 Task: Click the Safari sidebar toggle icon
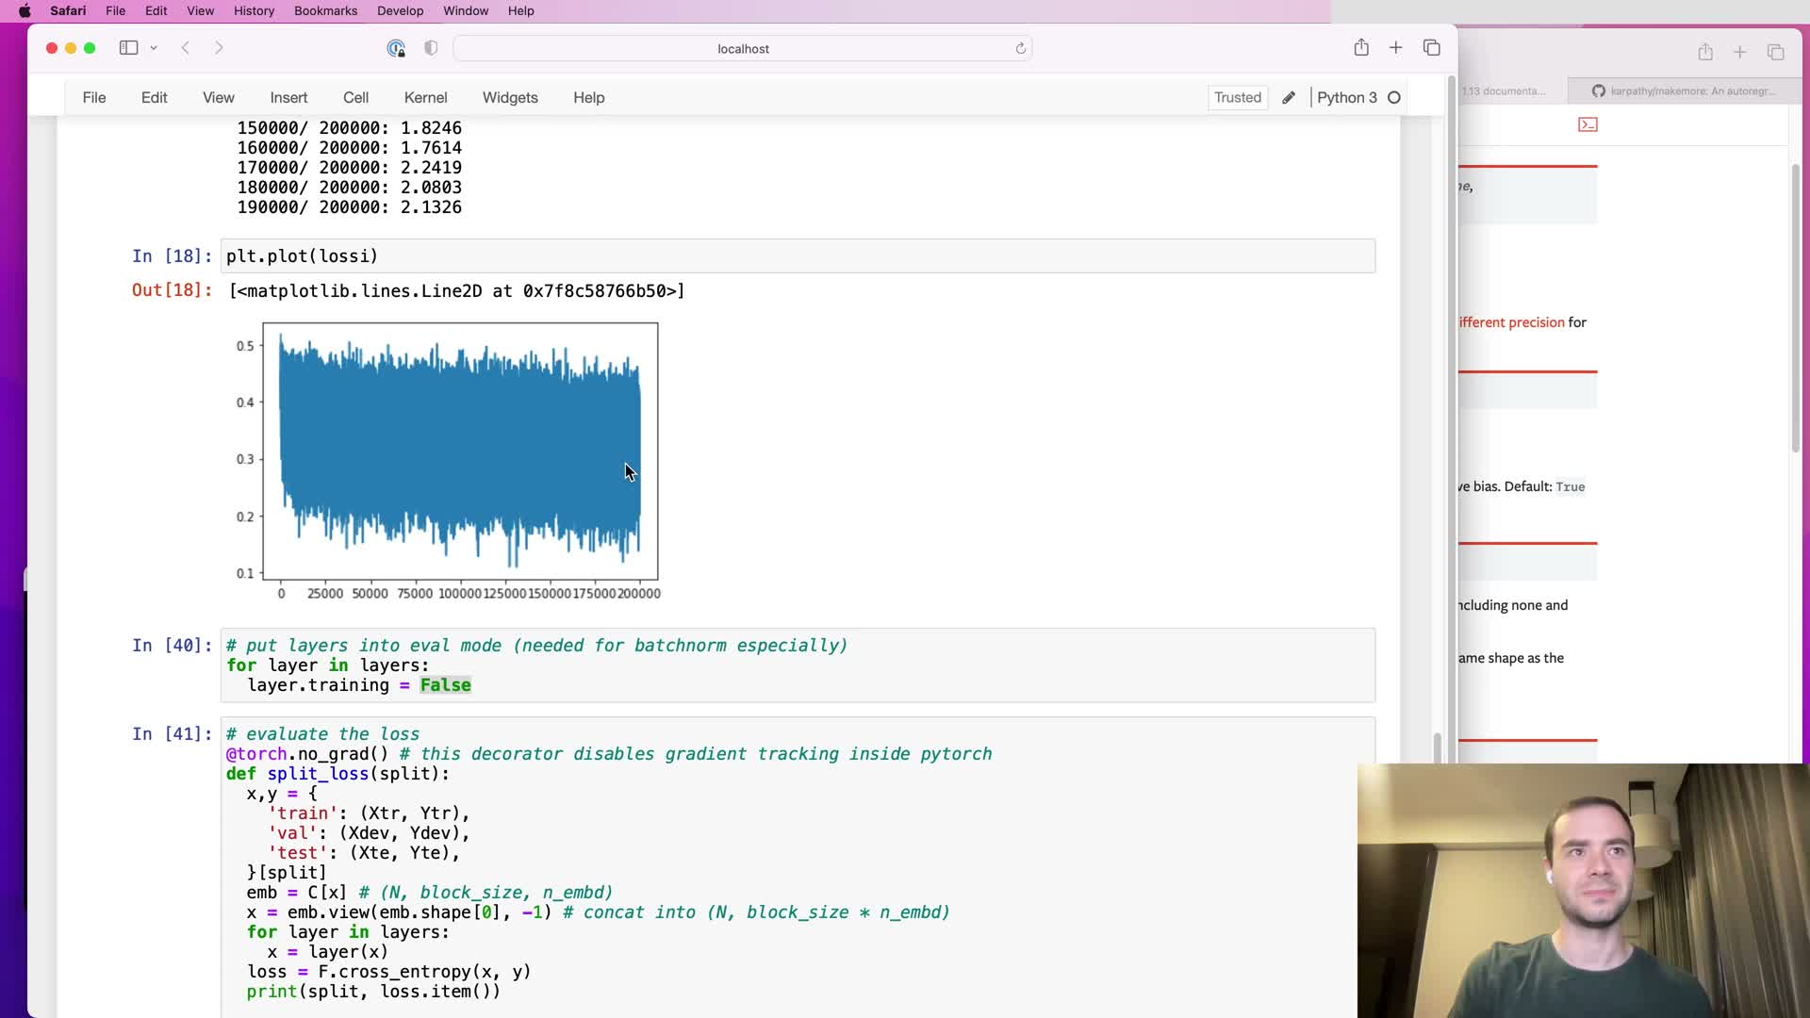pos(128,48)
